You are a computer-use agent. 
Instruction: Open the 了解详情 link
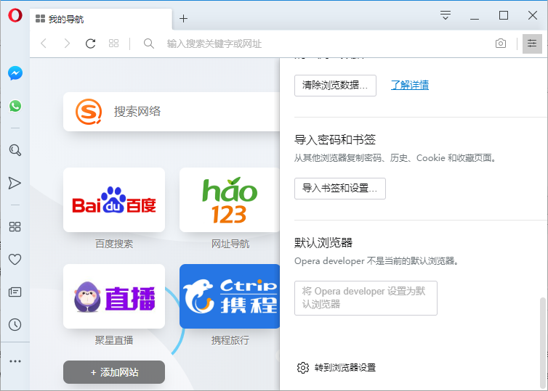[410, 85]
